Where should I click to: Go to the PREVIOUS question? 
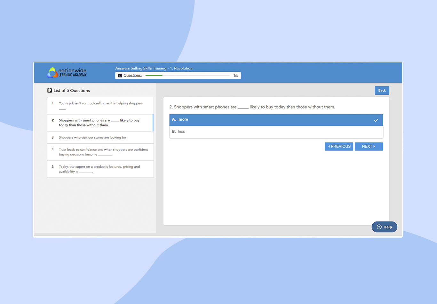point(339,146)
